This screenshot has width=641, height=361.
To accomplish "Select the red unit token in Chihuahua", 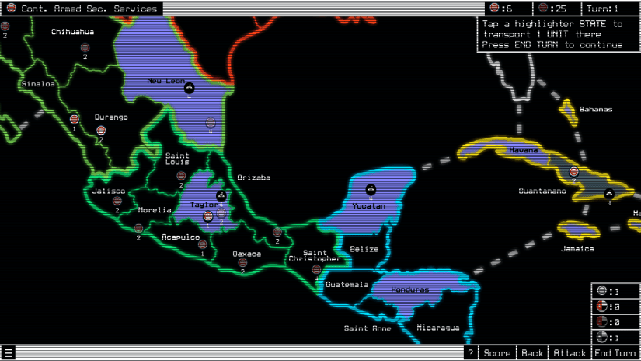I will [85, 47].
